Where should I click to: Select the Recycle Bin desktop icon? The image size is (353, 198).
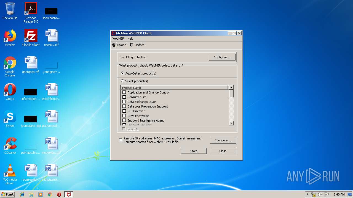[x=10, y=11]
